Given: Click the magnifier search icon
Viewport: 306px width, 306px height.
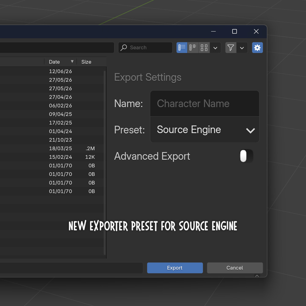Looking at the screenshot, I should tap(124, 48).
